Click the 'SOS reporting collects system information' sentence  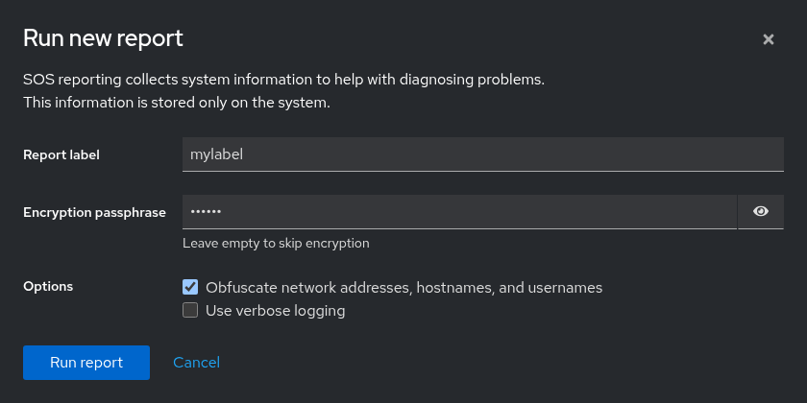click(x=283, y=81)
